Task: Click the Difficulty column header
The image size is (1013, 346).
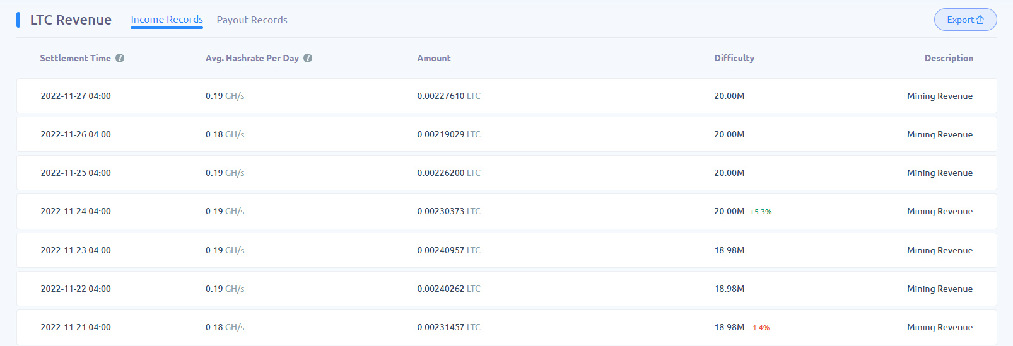Action: [734, 58]
